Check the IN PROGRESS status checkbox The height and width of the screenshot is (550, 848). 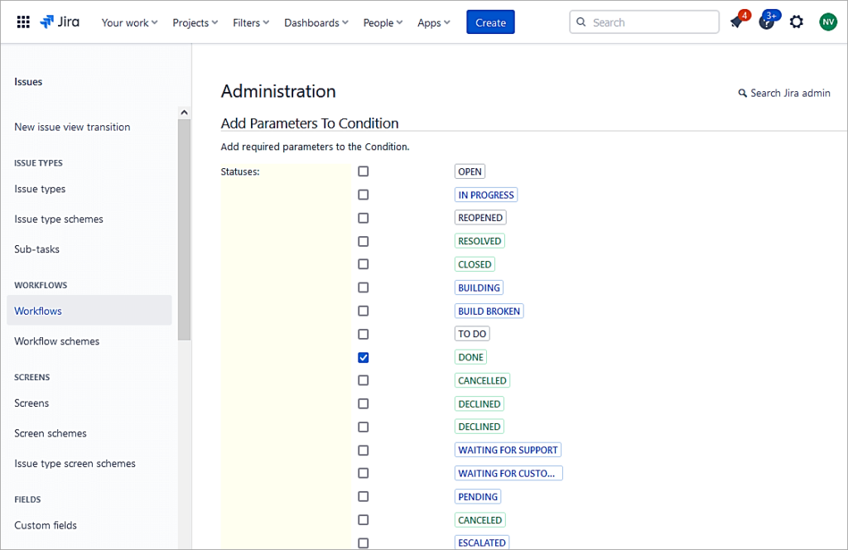(x=363, y=194)
